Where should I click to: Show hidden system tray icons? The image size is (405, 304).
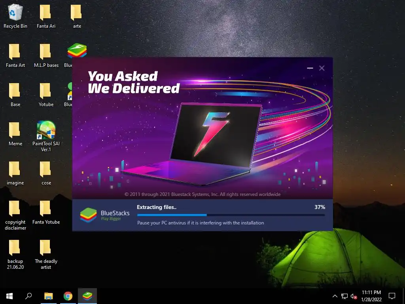click(335, 296)
